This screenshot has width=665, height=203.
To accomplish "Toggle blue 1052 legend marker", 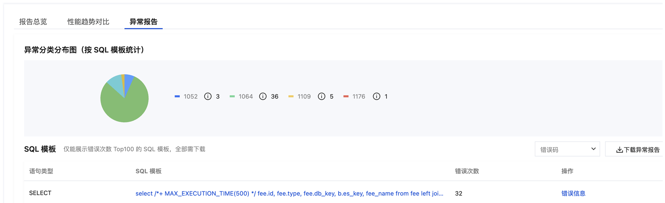I will coord(177,96).
